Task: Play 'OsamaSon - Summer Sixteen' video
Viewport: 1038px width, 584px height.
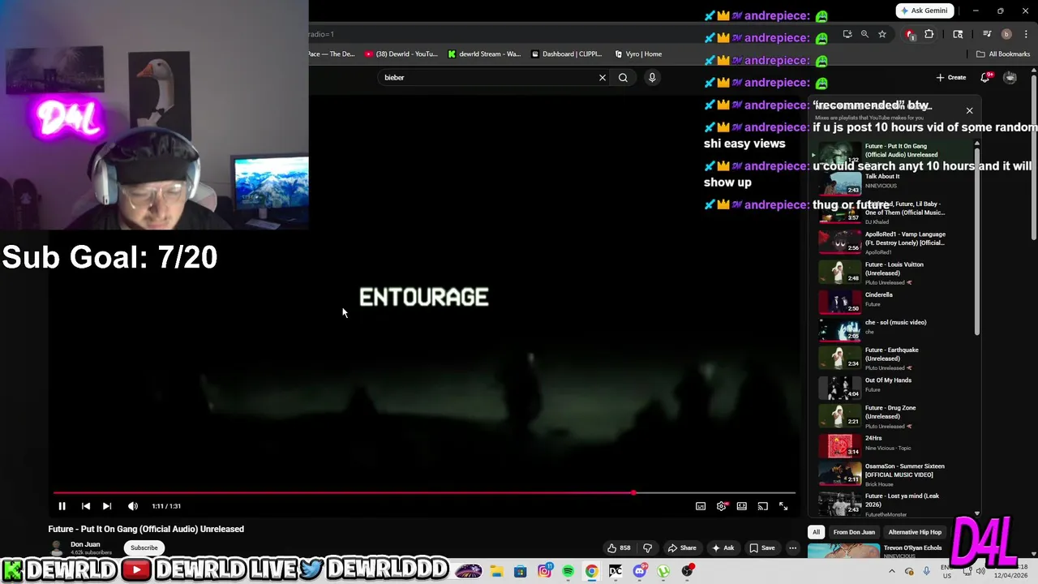Action: coord(894,474)
